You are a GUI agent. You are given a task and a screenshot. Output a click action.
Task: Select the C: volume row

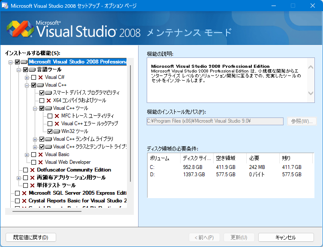click(231, 167)
